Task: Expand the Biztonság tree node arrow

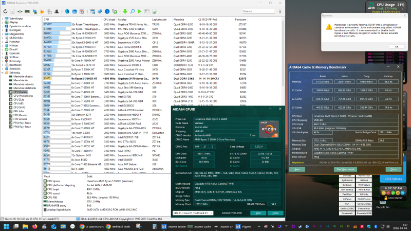Action: click(x=3, y=61)
